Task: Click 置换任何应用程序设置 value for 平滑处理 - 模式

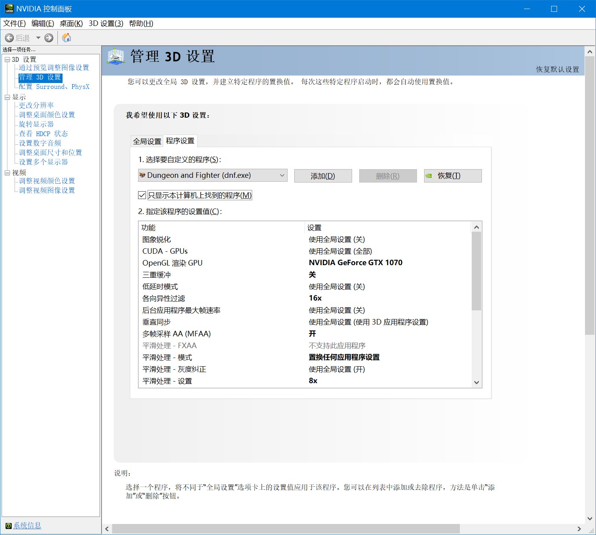Action: 344,357
